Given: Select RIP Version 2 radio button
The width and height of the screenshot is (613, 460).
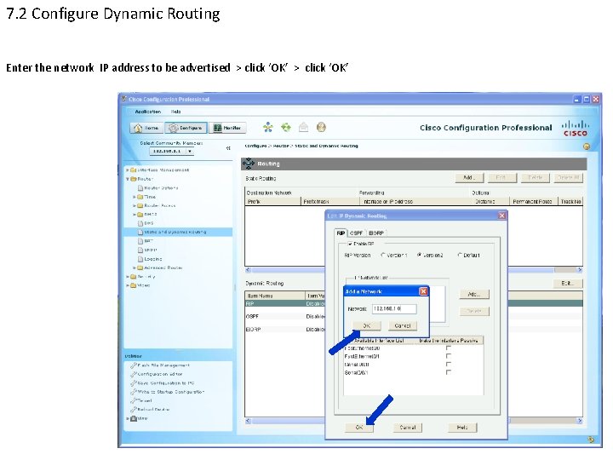Looking at the screenshot, I should (x=419, y=255).
